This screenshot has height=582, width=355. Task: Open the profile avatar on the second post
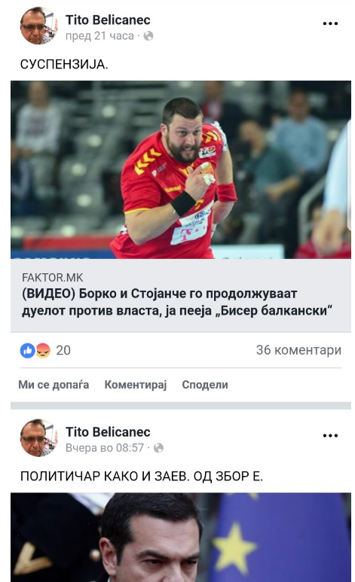[x=39, y=437]
